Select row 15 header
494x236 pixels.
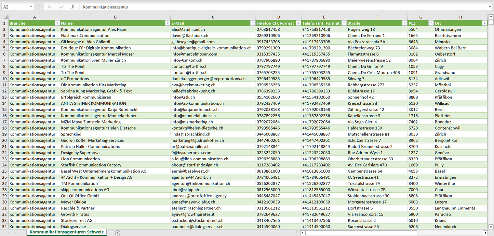pos(4,109)
